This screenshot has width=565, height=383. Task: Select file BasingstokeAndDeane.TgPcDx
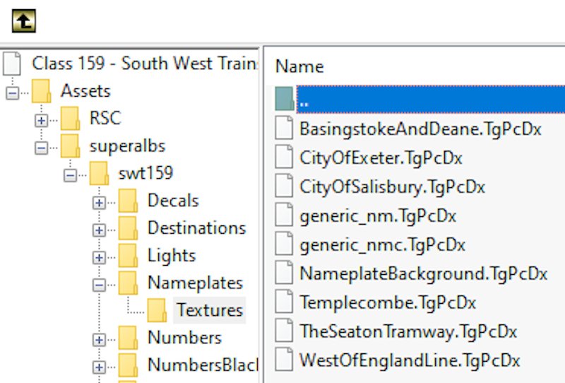click(420, 129)
